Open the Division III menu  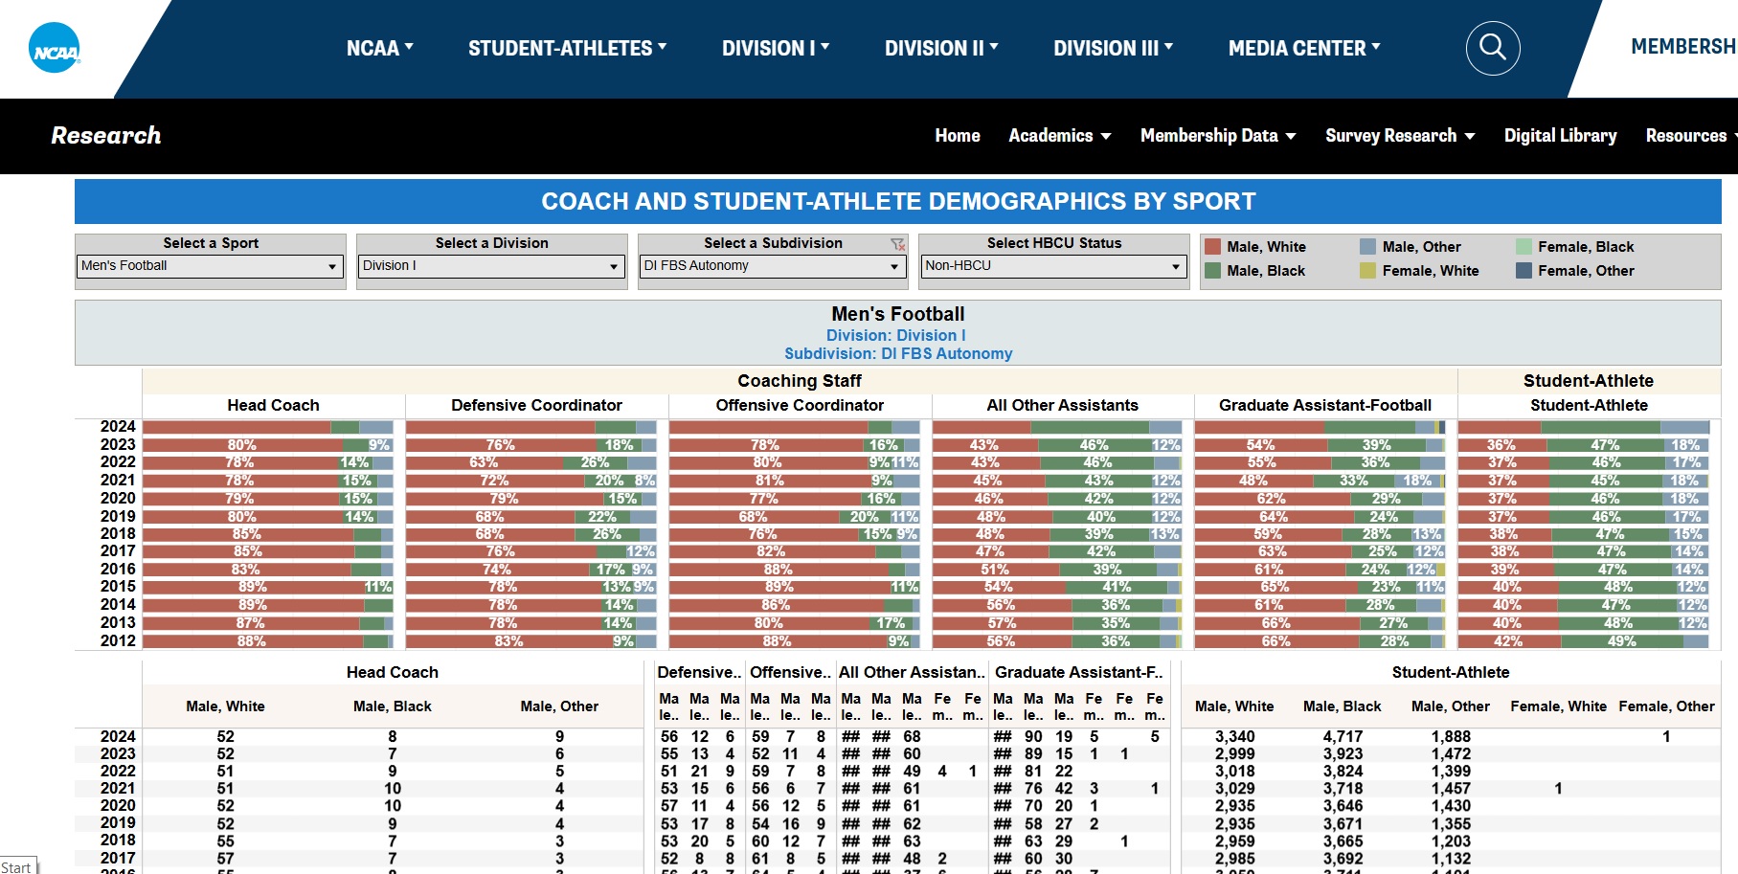pos(1114,48)
